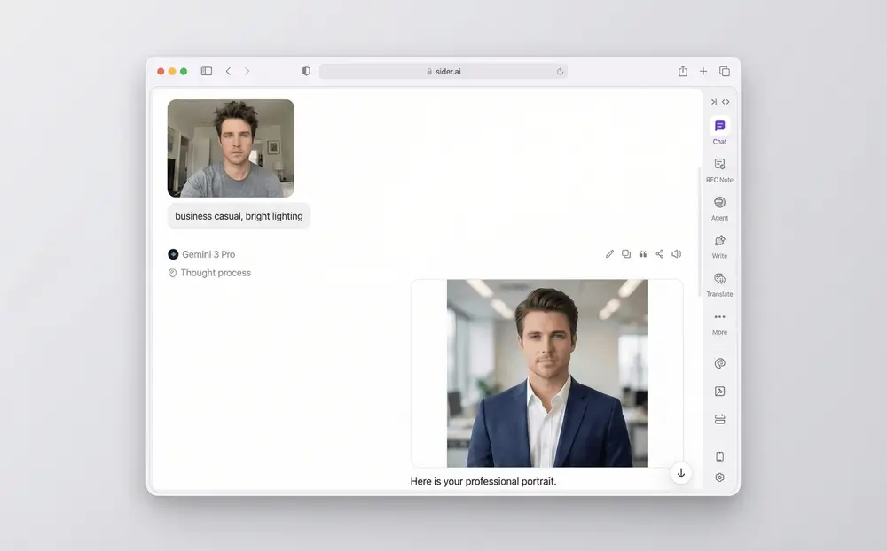Edit the Gemini response with pencil icon
Image resolution: width=887 pixels, height=551 pixels.
(x=609, y=253)
